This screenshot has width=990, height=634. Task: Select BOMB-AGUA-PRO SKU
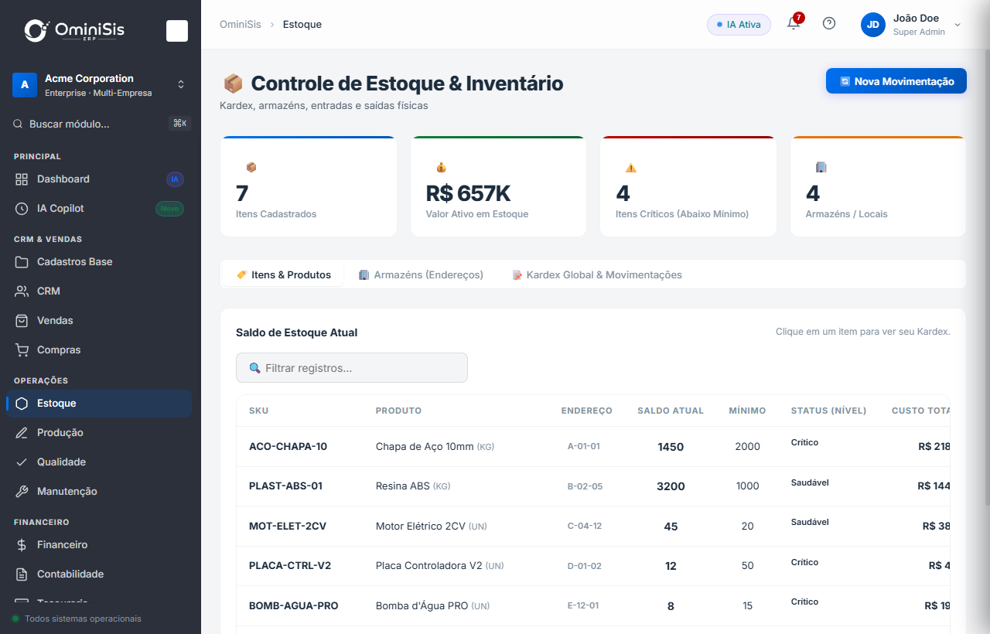pyautogui.click(x=294, y=606)
